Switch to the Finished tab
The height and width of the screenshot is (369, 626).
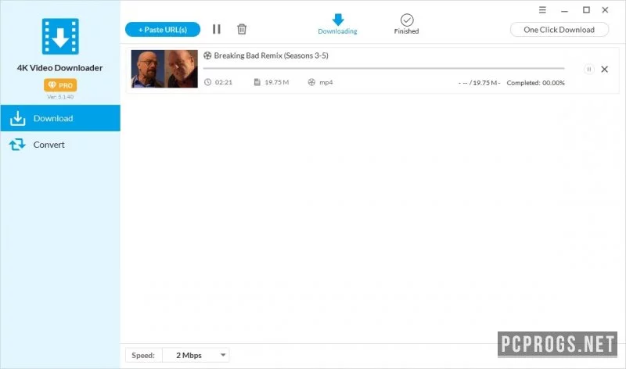pyautogui.click(x=406, y=24)
